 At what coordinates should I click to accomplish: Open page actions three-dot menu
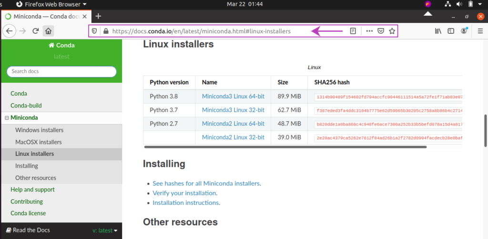[369, 31]
